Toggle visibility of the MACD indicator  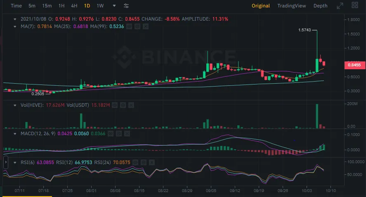tap(111, 134)
